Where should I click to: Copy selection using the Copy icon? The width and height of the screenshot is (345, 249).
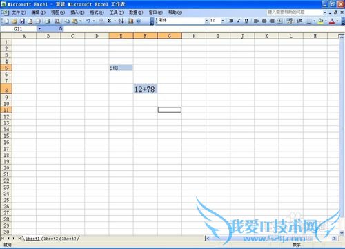pos(67,21)
